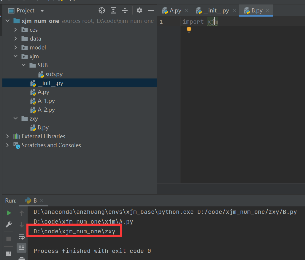This screenshot has width=305, height=260.
Task: Open the Project view dropdown
Action: click(42, 10)
